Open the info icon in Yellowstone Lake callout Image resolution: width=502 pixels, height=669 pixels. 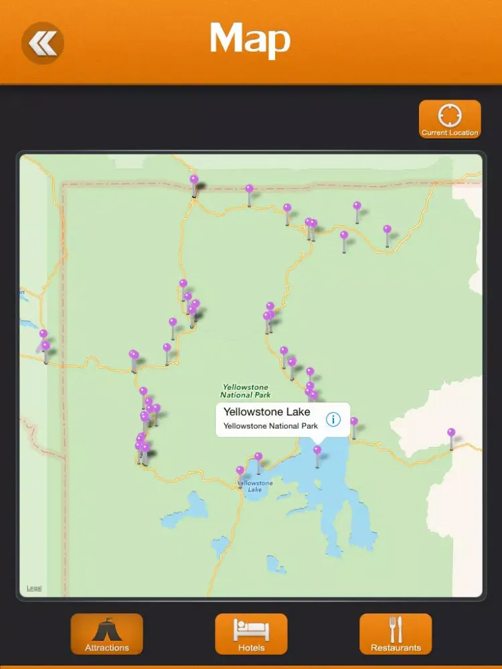333,419
